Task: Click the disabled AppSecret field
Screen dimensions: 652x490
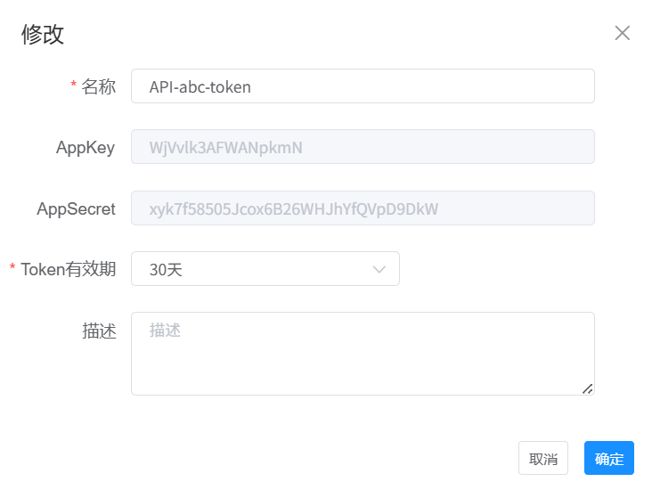Action: click(x=363, y=208)
